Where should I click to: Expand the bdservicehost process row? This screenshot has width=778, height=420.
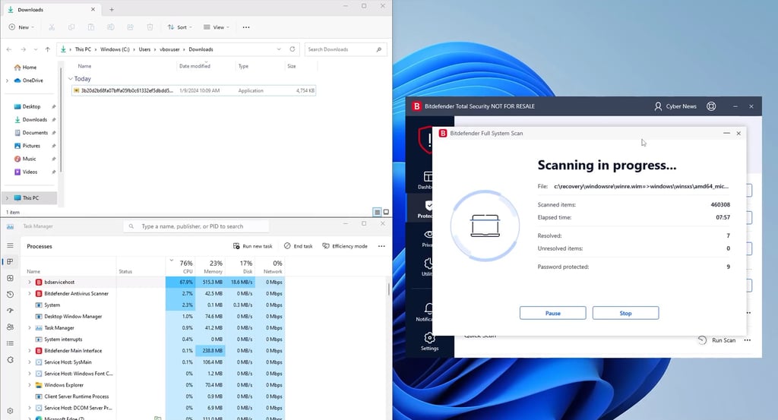30,282
